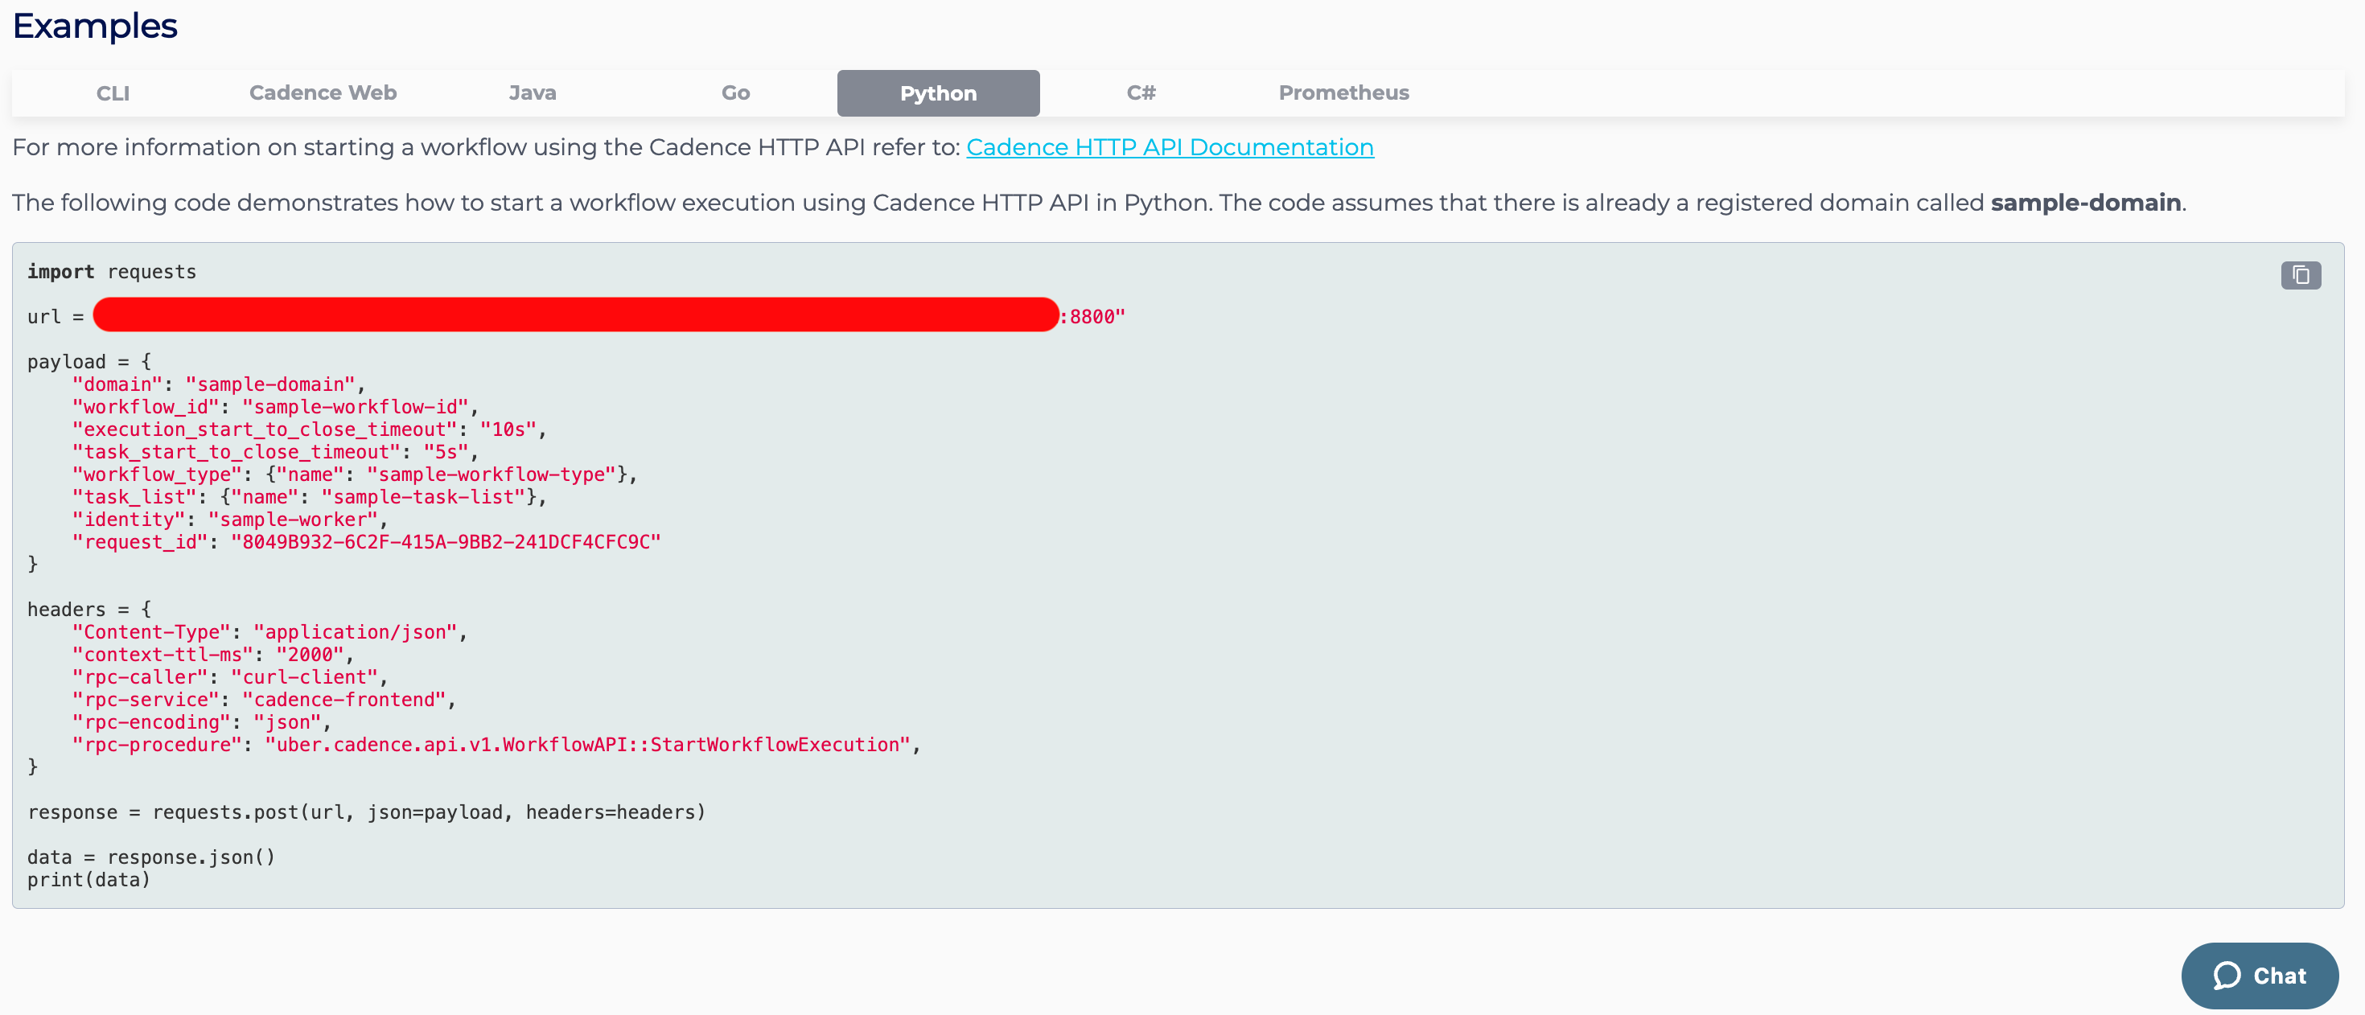Screen dimensions: 2365x1015
Task: Click the 'import requests' code line
Action: (x=111, y=272)
